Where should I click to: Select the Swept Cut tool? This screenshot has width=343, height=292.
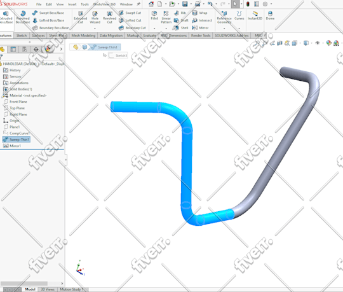(x=130, y=13)
